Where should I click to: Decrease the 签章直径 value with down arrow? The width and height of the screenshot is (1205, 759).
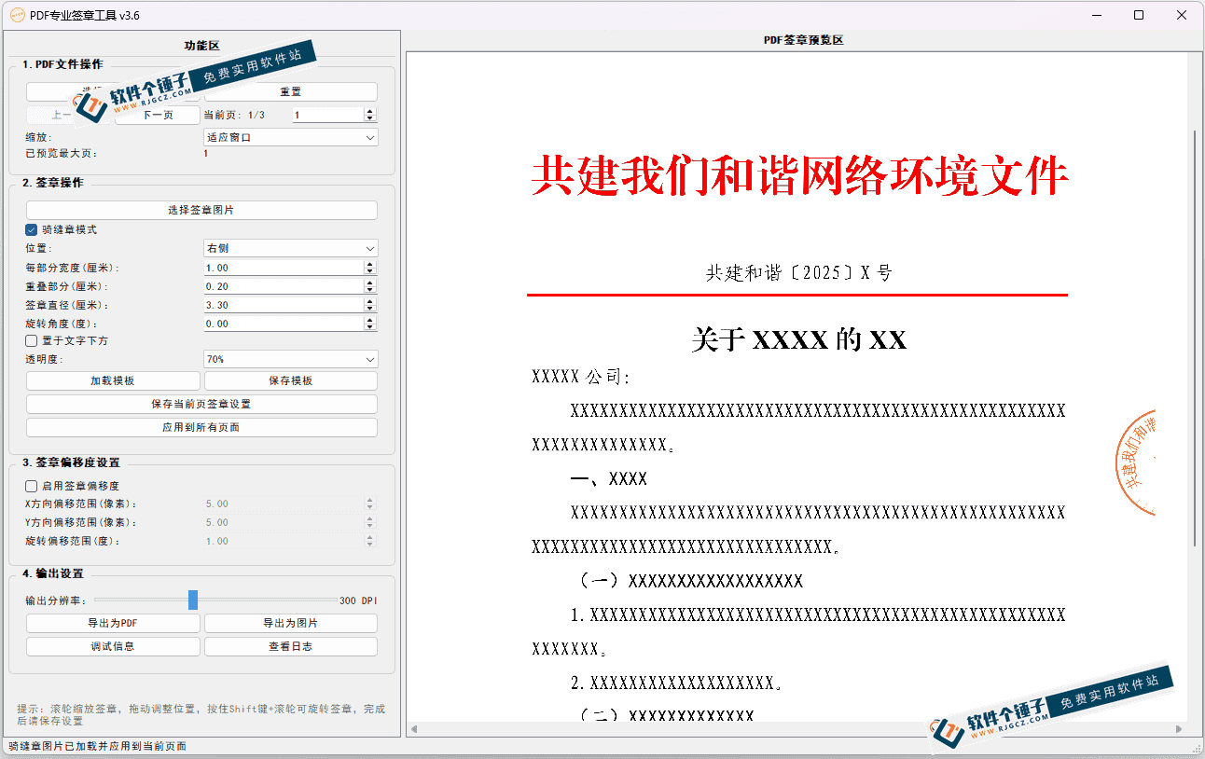370,309
